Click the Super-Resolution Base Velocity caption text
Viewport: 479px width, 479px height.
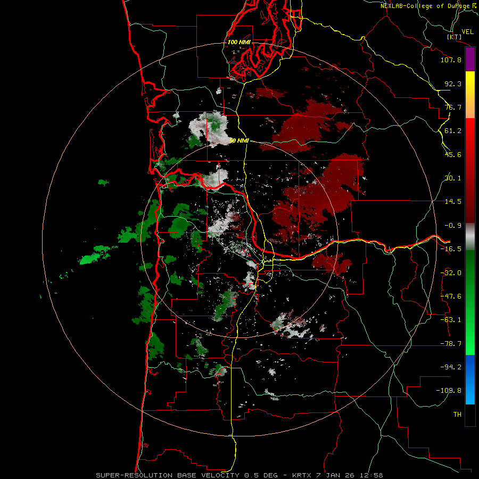point(239,475)
